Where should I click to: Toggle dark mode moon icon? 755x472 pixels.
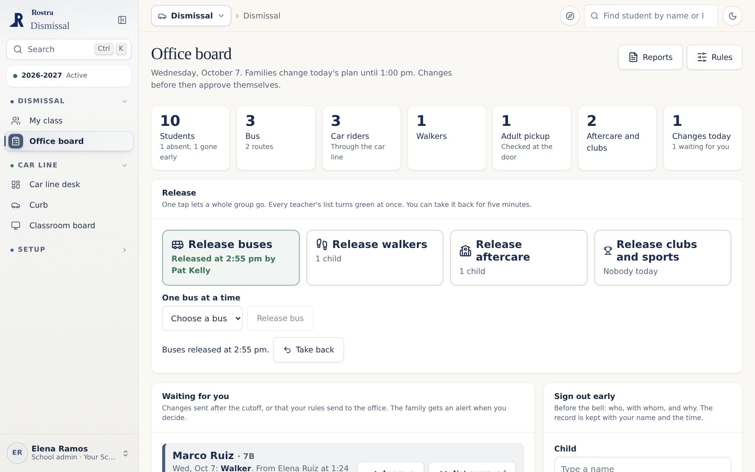click(x=732, y=16)
